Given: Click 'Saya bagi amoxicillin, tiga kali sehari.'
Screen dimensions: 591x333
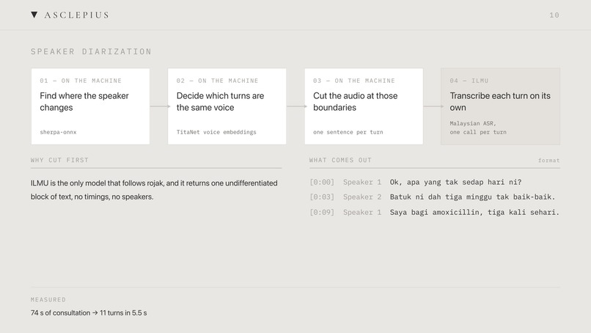Looking at the screenshot, I should (475, 212).
